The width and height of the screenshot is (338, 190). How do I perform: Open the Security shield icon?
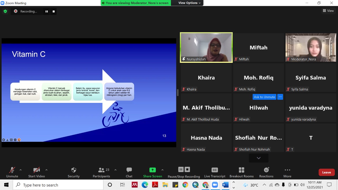click(74, 170)
